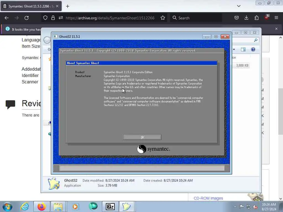
Task: View site security padlock information
Action: pyautogui.click(x=53, y=18)
